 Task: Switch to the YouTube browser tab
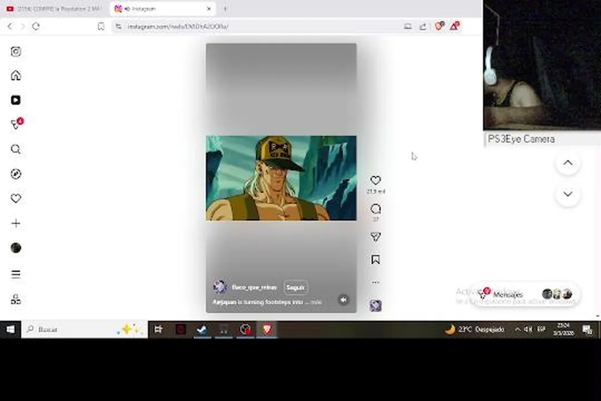pos(53,9)
